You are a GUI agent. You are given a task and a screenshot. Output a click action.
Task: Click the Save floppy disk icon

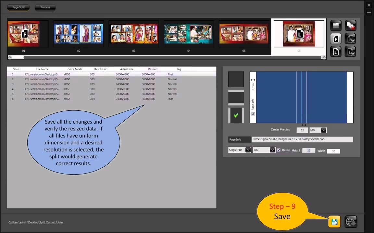pyautogui.click(x=334, y=222)
